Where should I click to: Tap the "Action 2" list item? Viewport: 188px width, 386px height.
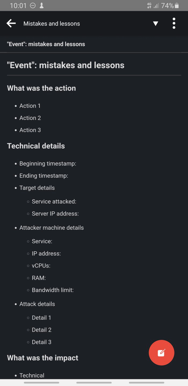[30, 118]
